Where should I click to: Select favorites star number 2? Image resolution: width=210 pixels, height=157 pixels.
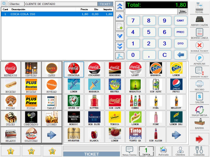(31, 151)
